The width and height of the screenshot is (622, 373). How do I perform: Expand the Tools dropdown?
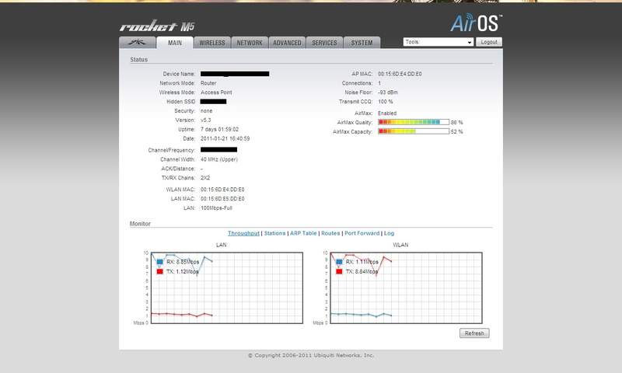[x=439, y=42]
